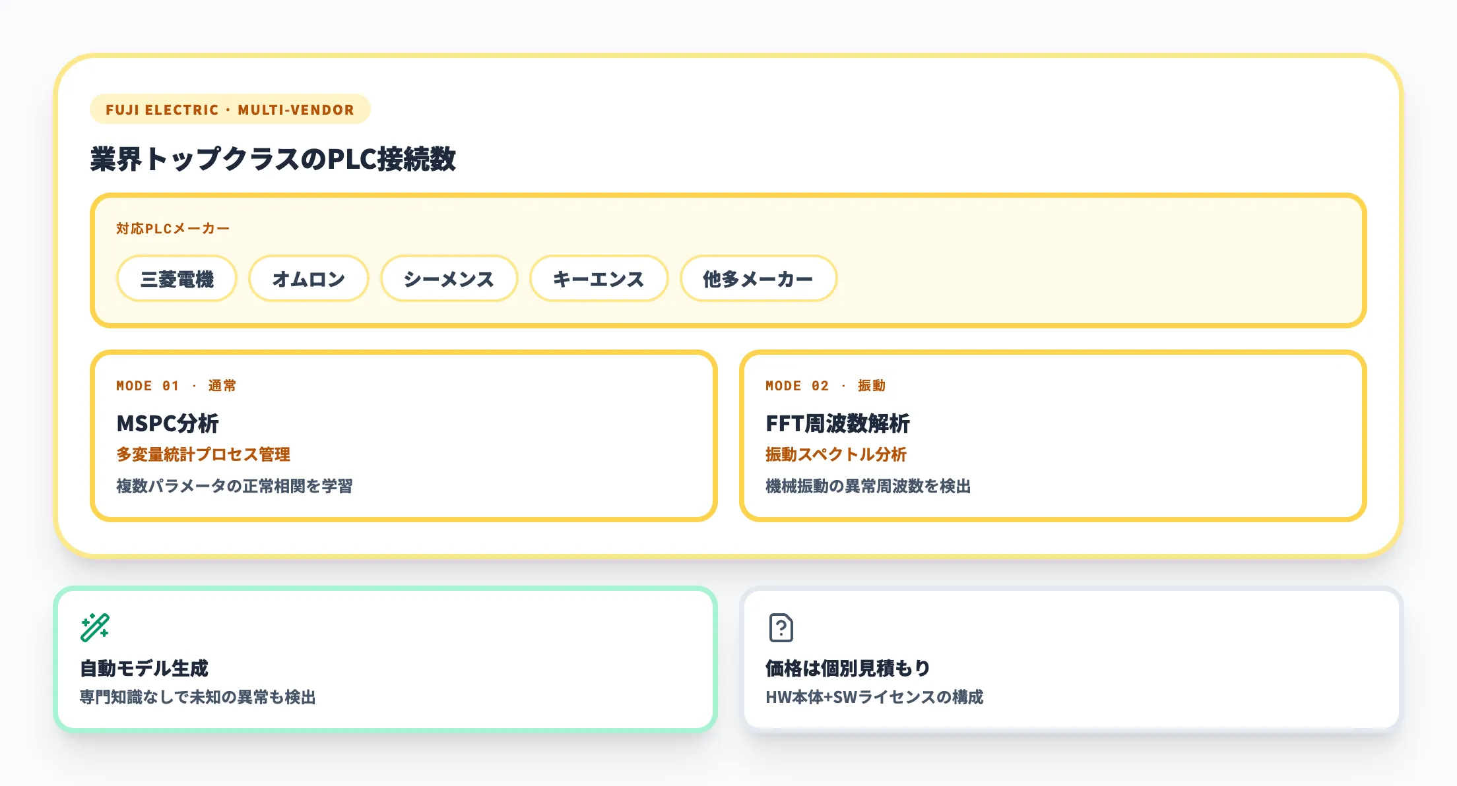Open the 価格は個別見積もり panel

tap(1072, 656)
